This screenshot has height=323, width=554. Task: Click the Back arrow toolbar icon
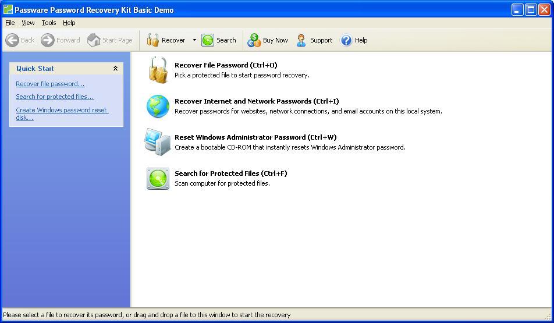[x=12, y=40]
